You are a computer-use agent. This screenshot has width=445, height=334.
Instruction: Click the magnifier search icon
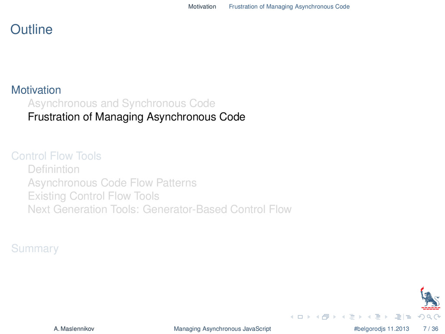pyautogui.click(x=429, y=317)
